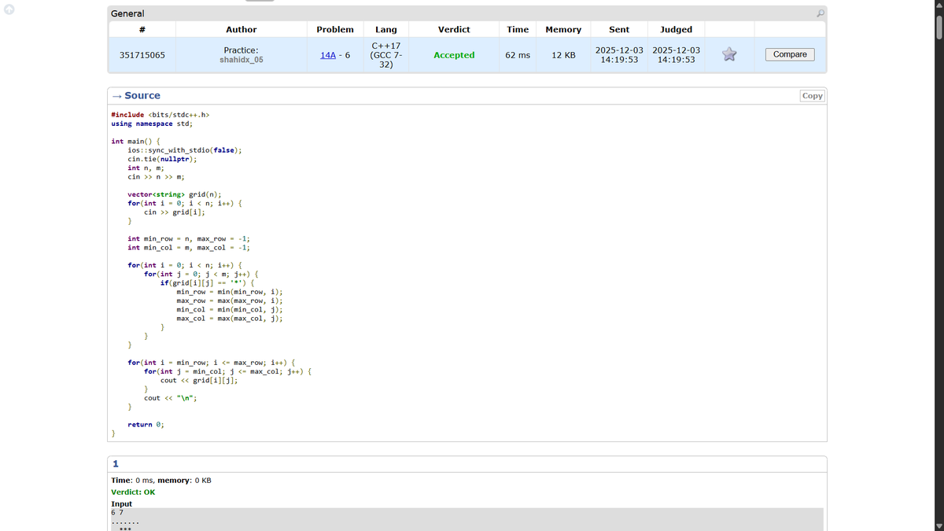Screen dimensions: 944x531
Task: Expand test case 1 details
Action: (x=115, y=463)
